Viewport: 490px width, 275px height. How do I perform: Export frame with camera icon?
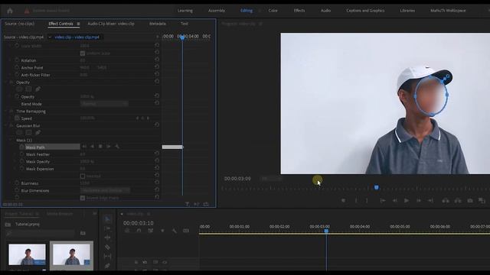click(470, 201)
